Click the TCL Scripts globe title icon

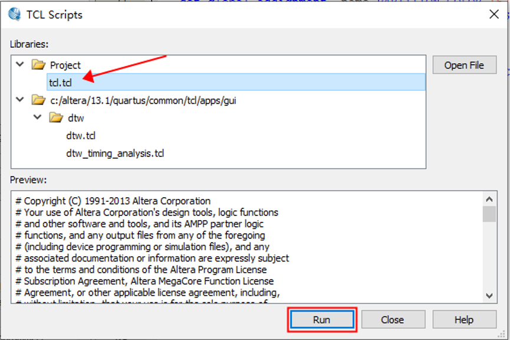pos(14,14)
